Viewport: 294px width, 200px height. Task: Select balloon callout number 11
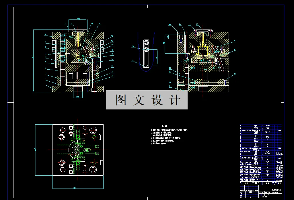(65, 23)
